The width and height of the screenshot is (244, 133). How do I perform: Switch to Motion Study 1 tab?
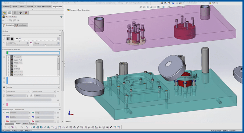[x=28, y=124]
